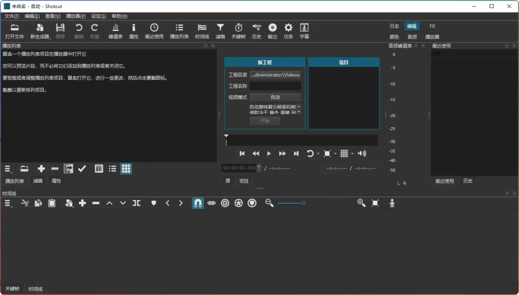
Task: Open the 文件 menu
Action: (x=12, y=16)
